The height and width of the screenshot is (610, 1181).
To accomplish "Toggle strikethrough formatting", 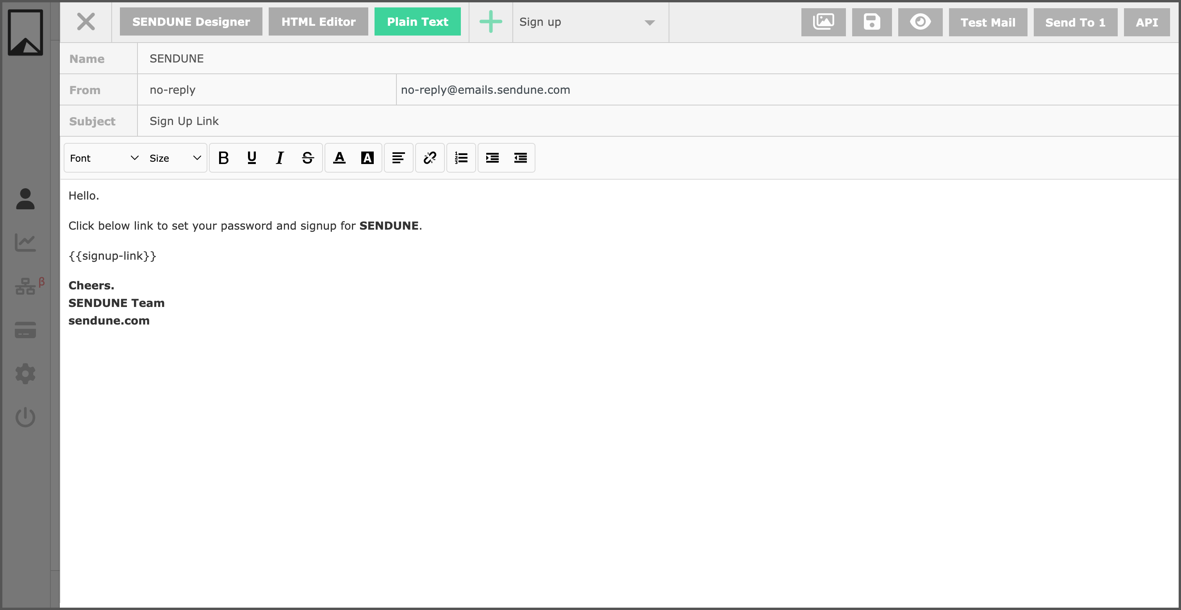I will (308, 158).
